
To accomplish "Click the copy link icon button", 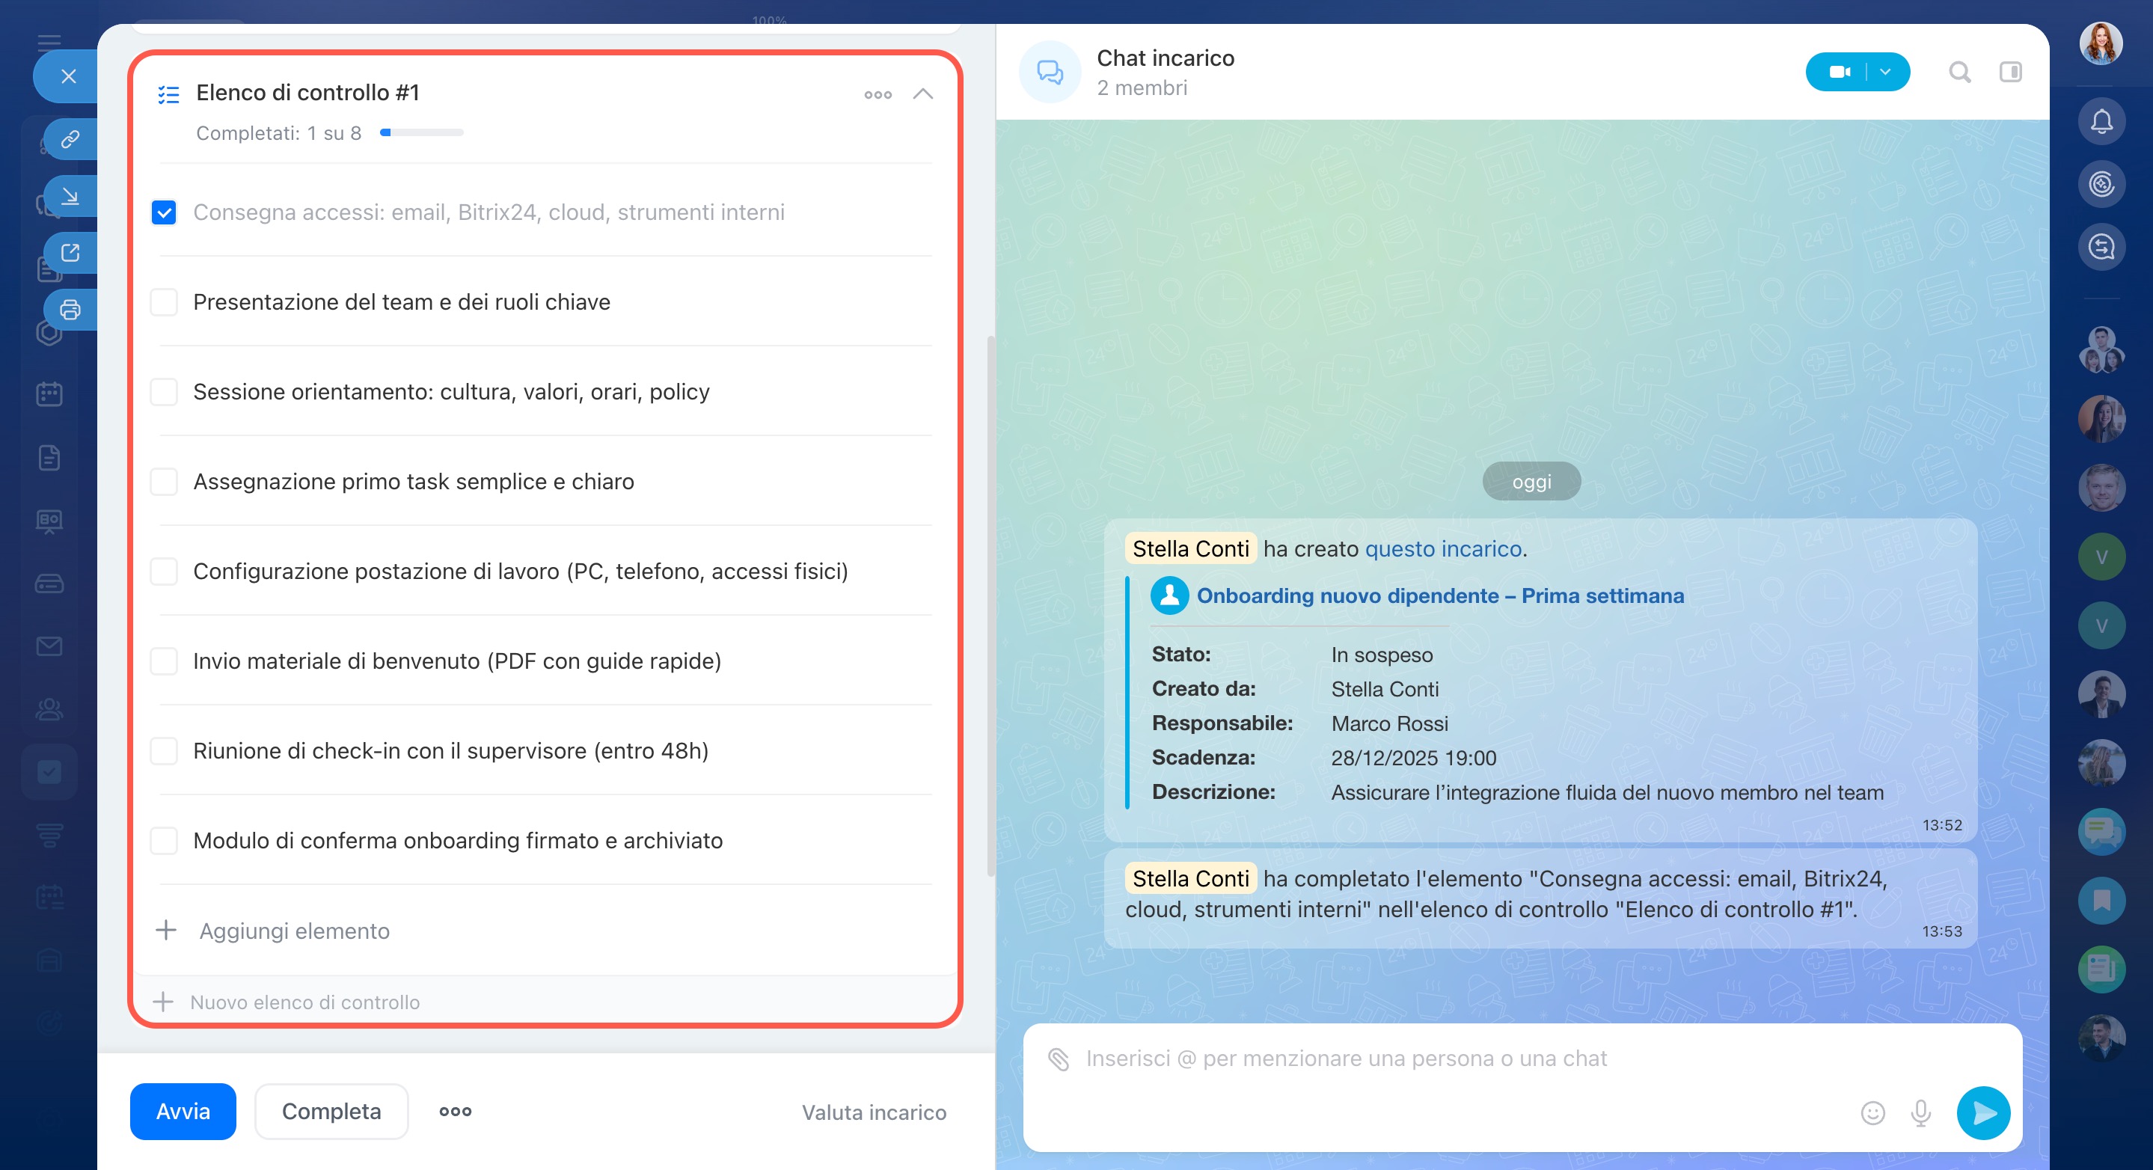I will pyautogui.click(x=70, y=138).
